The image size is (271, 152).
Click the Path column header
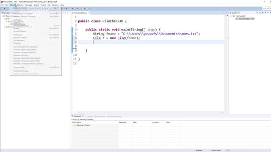click(142, 122)
